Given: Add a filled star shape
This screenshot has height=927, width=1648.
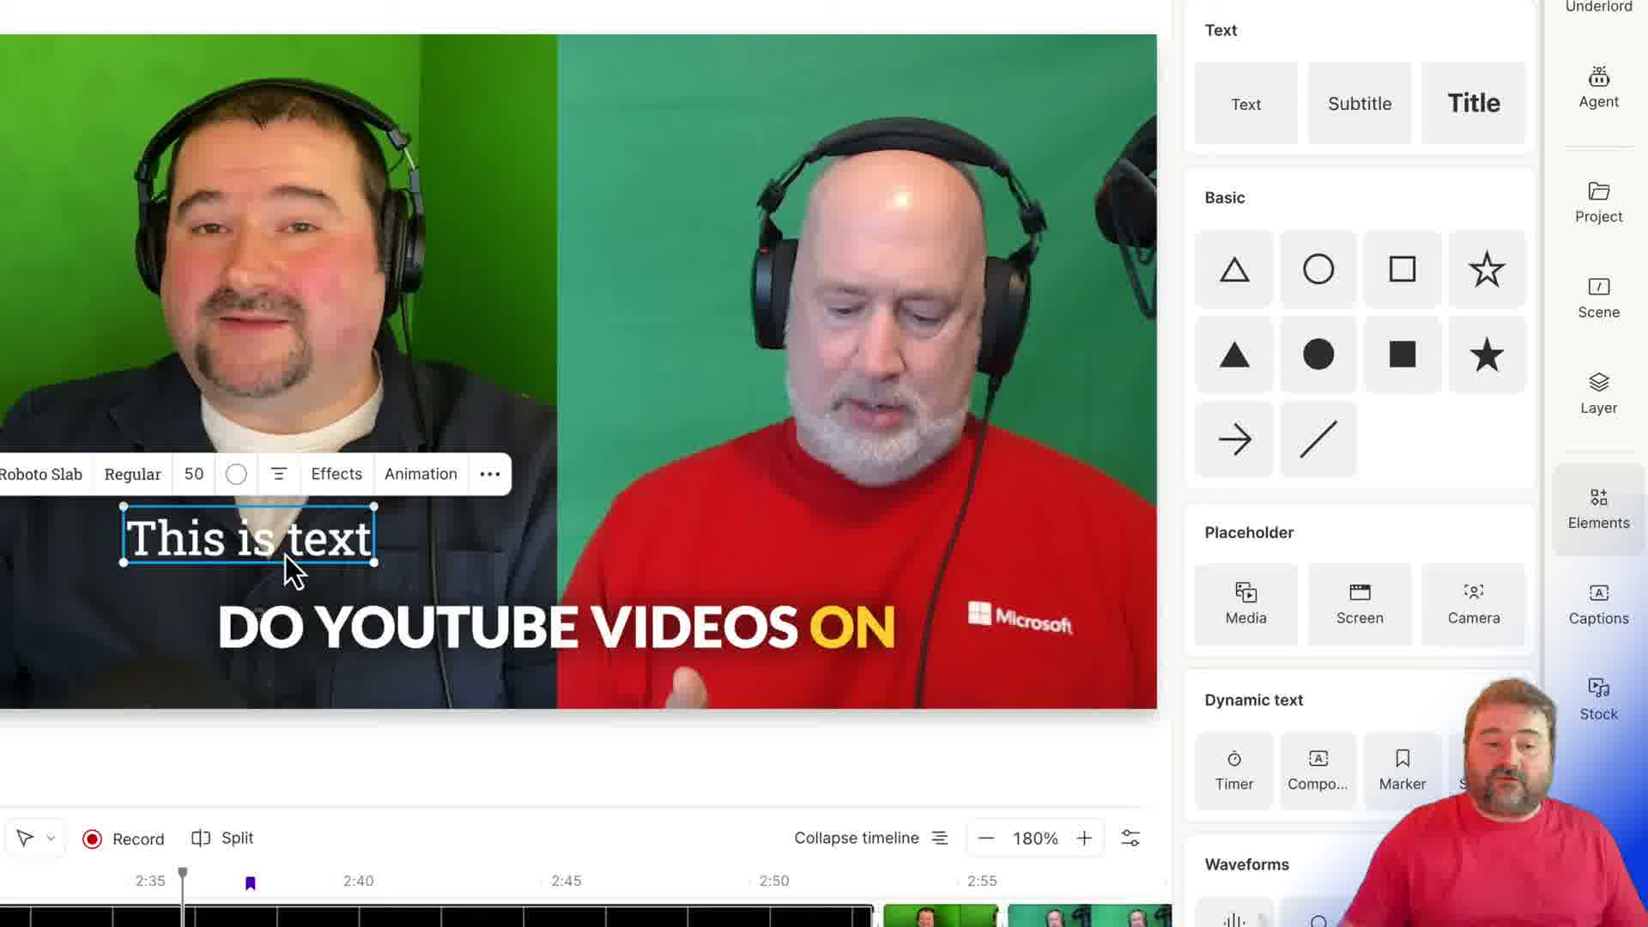Looking at the screenshot, I should [x=1486, y=354].
